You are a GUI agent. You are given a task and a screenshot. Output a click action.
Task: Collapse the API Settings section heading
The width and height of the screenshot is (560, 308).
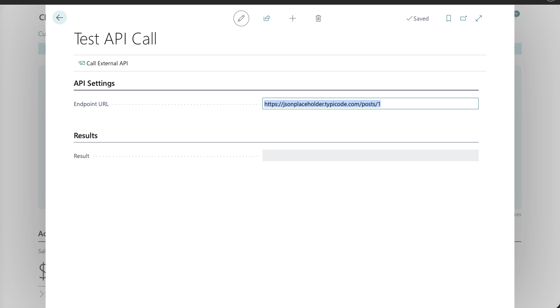(x=94, y=83)
